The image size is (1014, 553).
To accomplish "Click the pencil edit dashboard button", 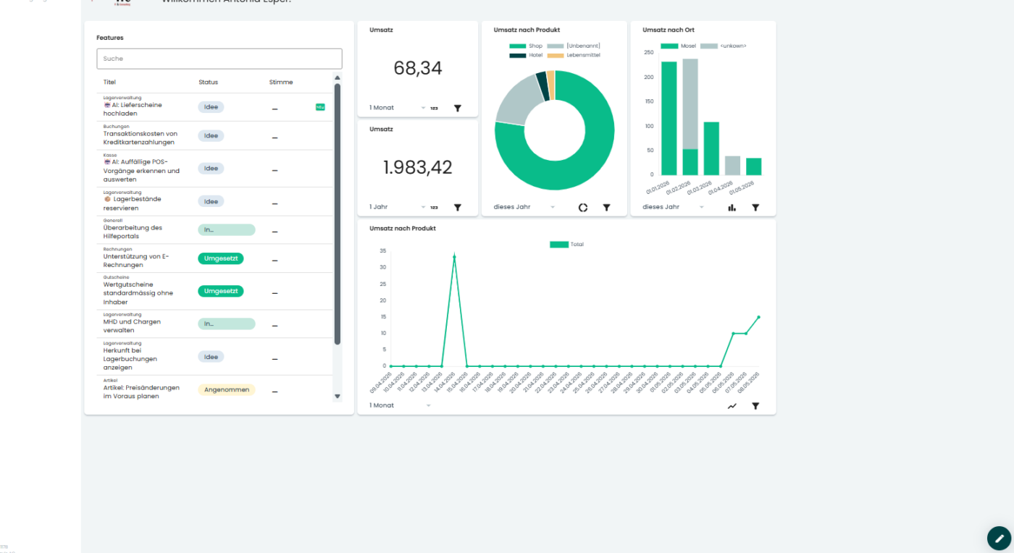I will tap(1000, 539).
